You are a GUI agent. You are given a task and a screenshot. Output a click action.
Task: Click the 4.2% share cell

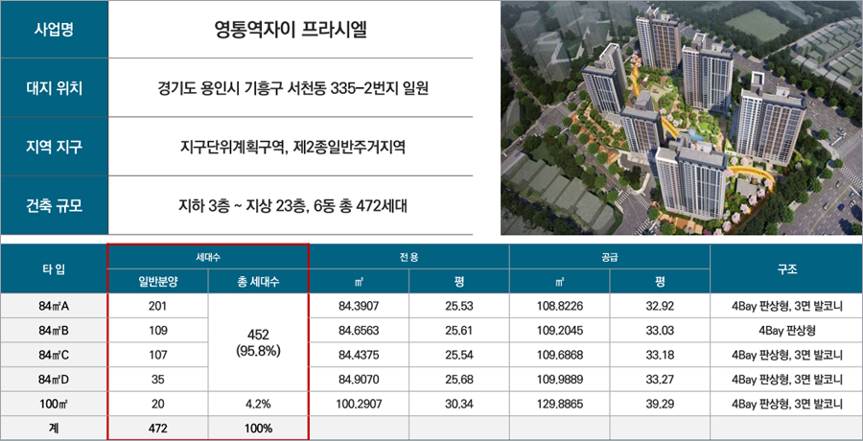click(x=258, y=405)
